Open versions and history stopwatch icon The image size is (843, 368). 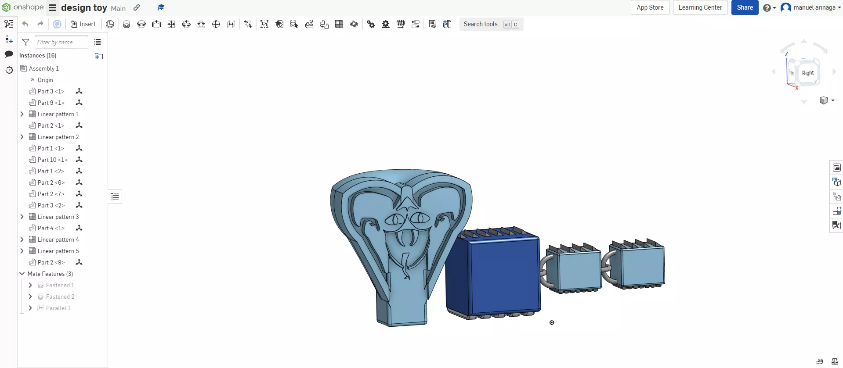(9, 69)
